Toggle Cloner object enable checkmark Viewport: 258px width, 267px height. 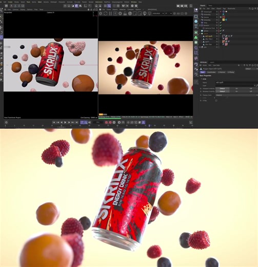(x=221, y=33)
